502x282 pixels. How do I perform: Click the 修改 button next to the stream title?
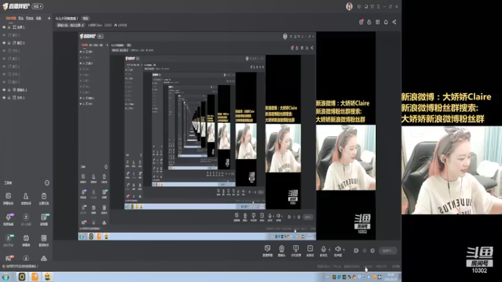pyautogui.click(x=85, y=19)
